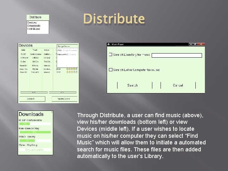Select the RHCP - Californication download label

tap(30, 120)
